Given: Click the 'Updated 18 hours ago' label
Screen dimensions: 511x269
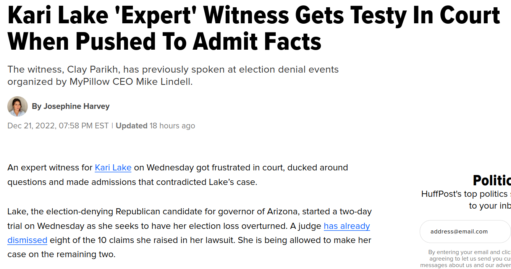Looking at the screenshot, I should coord(155,126).
